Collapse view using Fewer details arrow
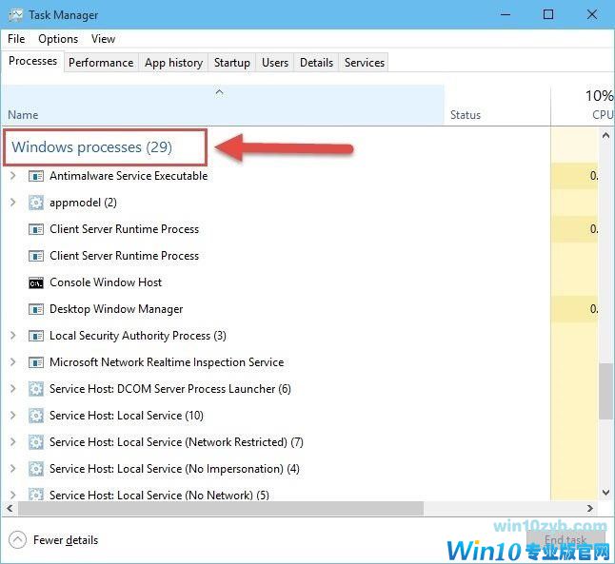This screenshot has width=615, height=564. 17,540
